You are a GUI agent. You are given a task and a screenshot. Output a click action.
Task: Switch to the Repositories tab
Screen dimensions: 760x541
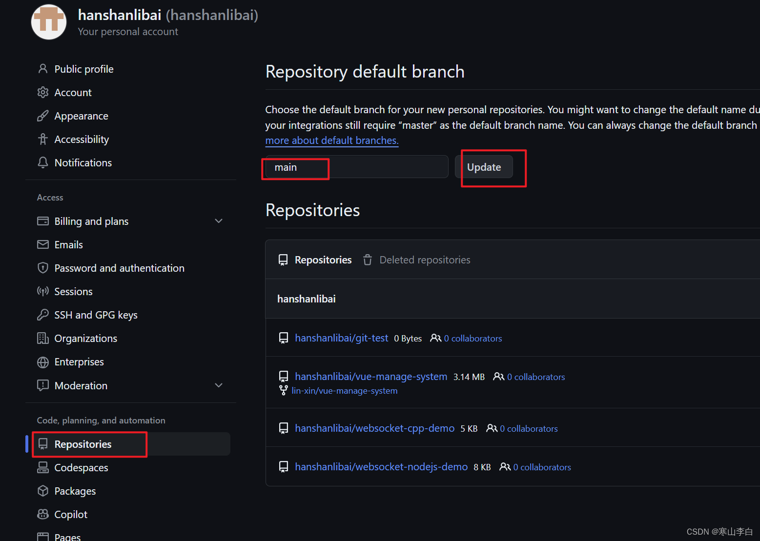[x=315, y=260]
